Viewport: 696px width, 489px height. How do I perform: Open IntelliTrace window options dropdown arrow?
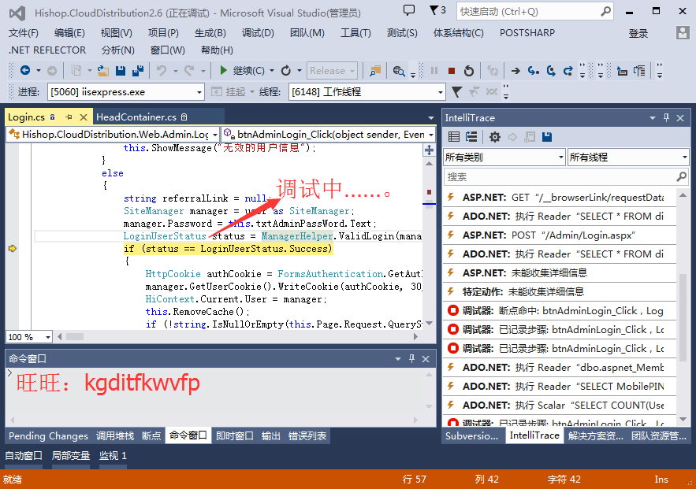[x=653, y=117]
